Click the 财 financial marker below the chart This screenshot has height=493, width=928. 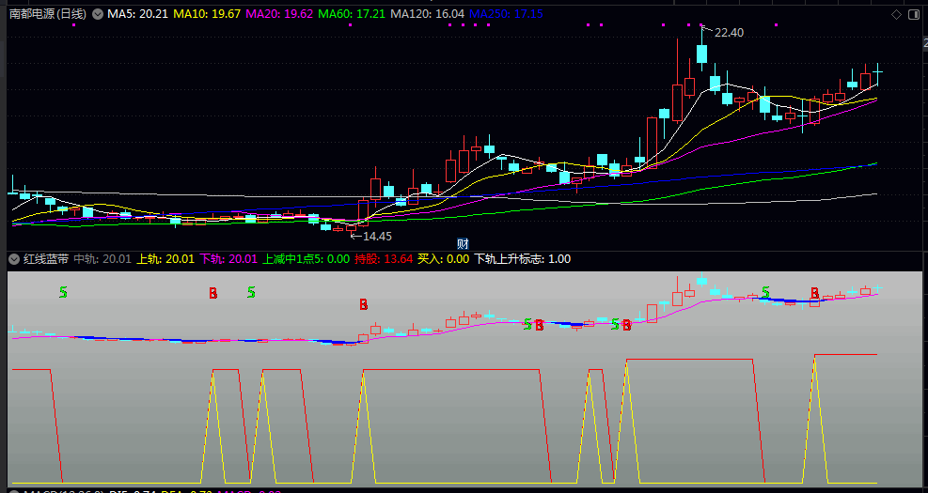coord(463,243)
